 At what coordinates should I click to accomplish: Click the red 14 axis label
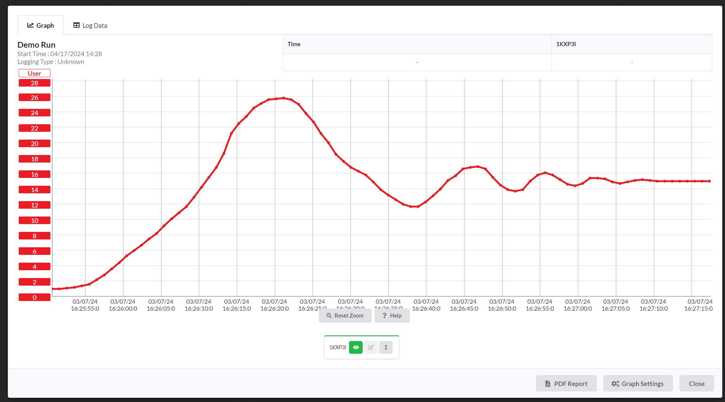(x=34, y=190)
